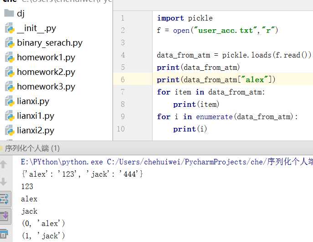Click the Python file icon beside homework1.py
Screen dimensions: 313x242
click(10, 57)
